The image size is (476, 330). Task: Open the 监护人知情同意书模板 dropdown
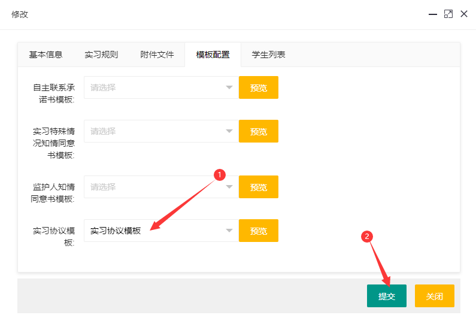pyautogui.click(x=160, y=187)
